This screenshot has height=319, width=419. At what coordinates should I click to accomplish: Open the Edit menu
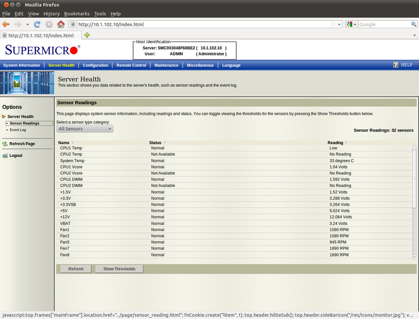pyautogui.click(x=19, y=14)
